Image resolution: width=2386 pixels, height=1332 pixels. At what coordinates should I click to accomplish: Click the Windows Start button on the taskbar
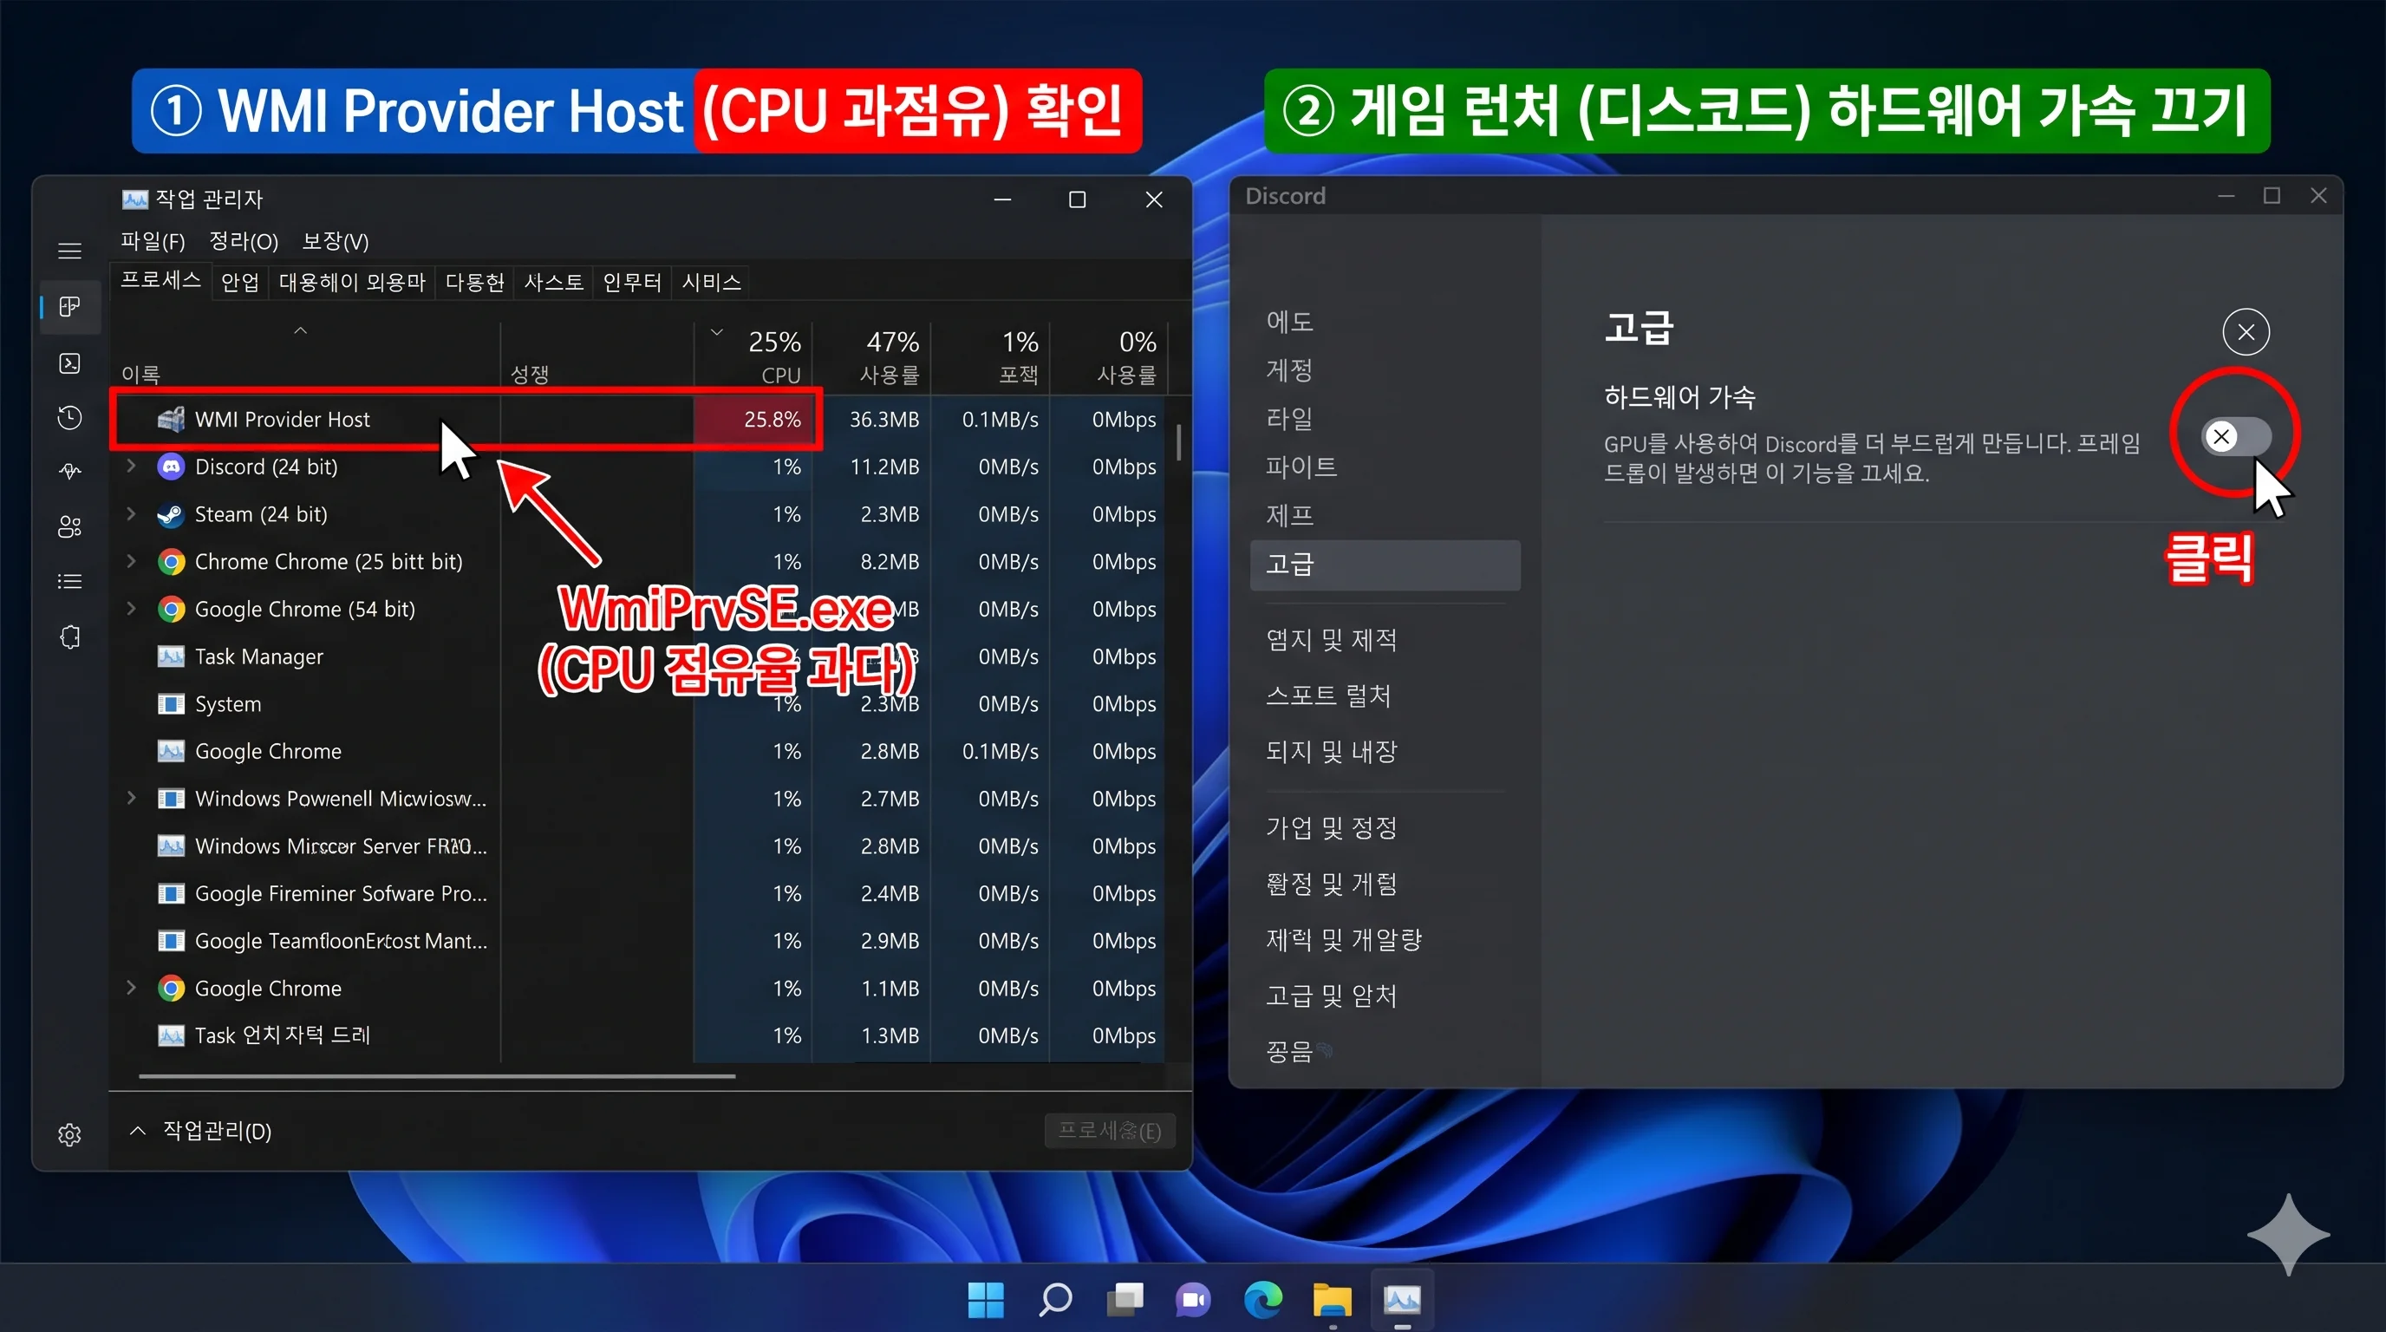[x=986, y=1300]
